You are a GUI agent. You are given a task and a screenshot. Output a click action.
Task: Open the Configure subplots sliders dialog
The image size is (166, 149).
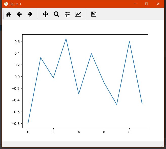[67, 14]
